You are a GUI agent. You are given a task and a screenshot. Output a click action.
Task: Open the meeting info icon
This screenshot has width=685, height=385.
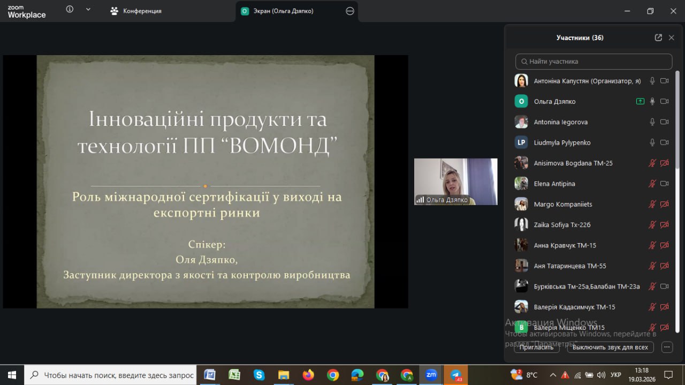(x=70, y=10)
